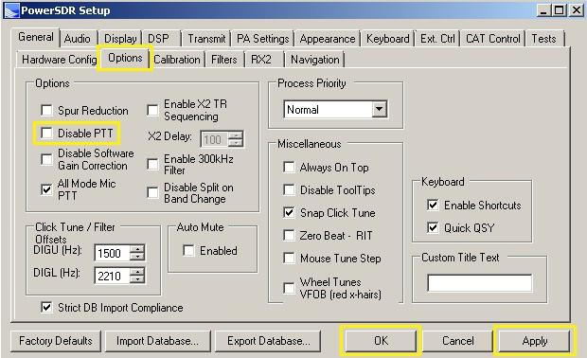Check Enable 300kHz Filter
587x358 pixels.
click(152, 165)
